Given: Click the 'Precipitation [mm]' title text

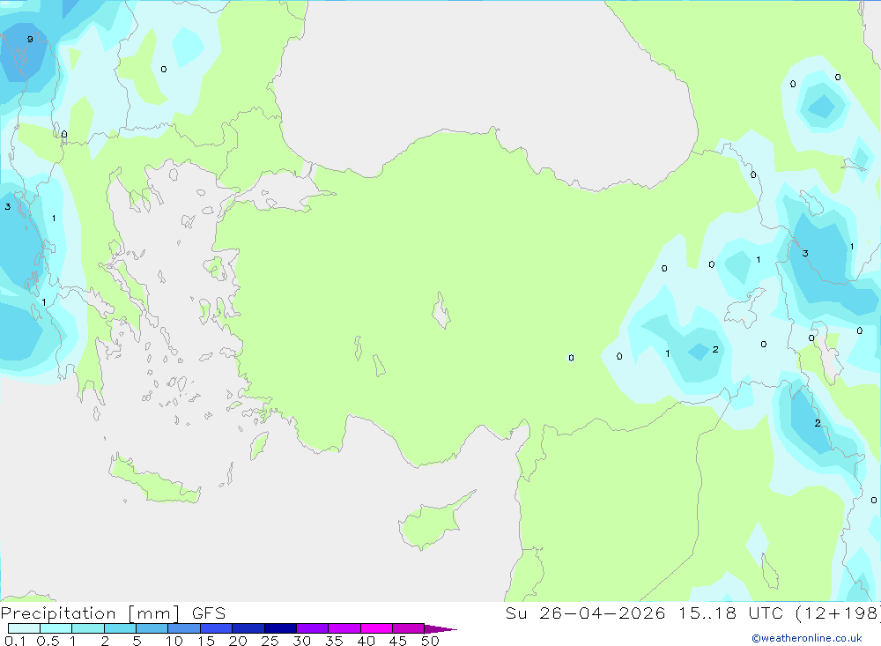Looking at the screenshot, I should click(x=90, y=613).
